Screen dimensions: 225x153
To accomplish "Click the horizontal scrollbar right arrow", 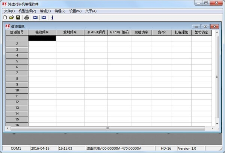I will (x=212, y=128).
